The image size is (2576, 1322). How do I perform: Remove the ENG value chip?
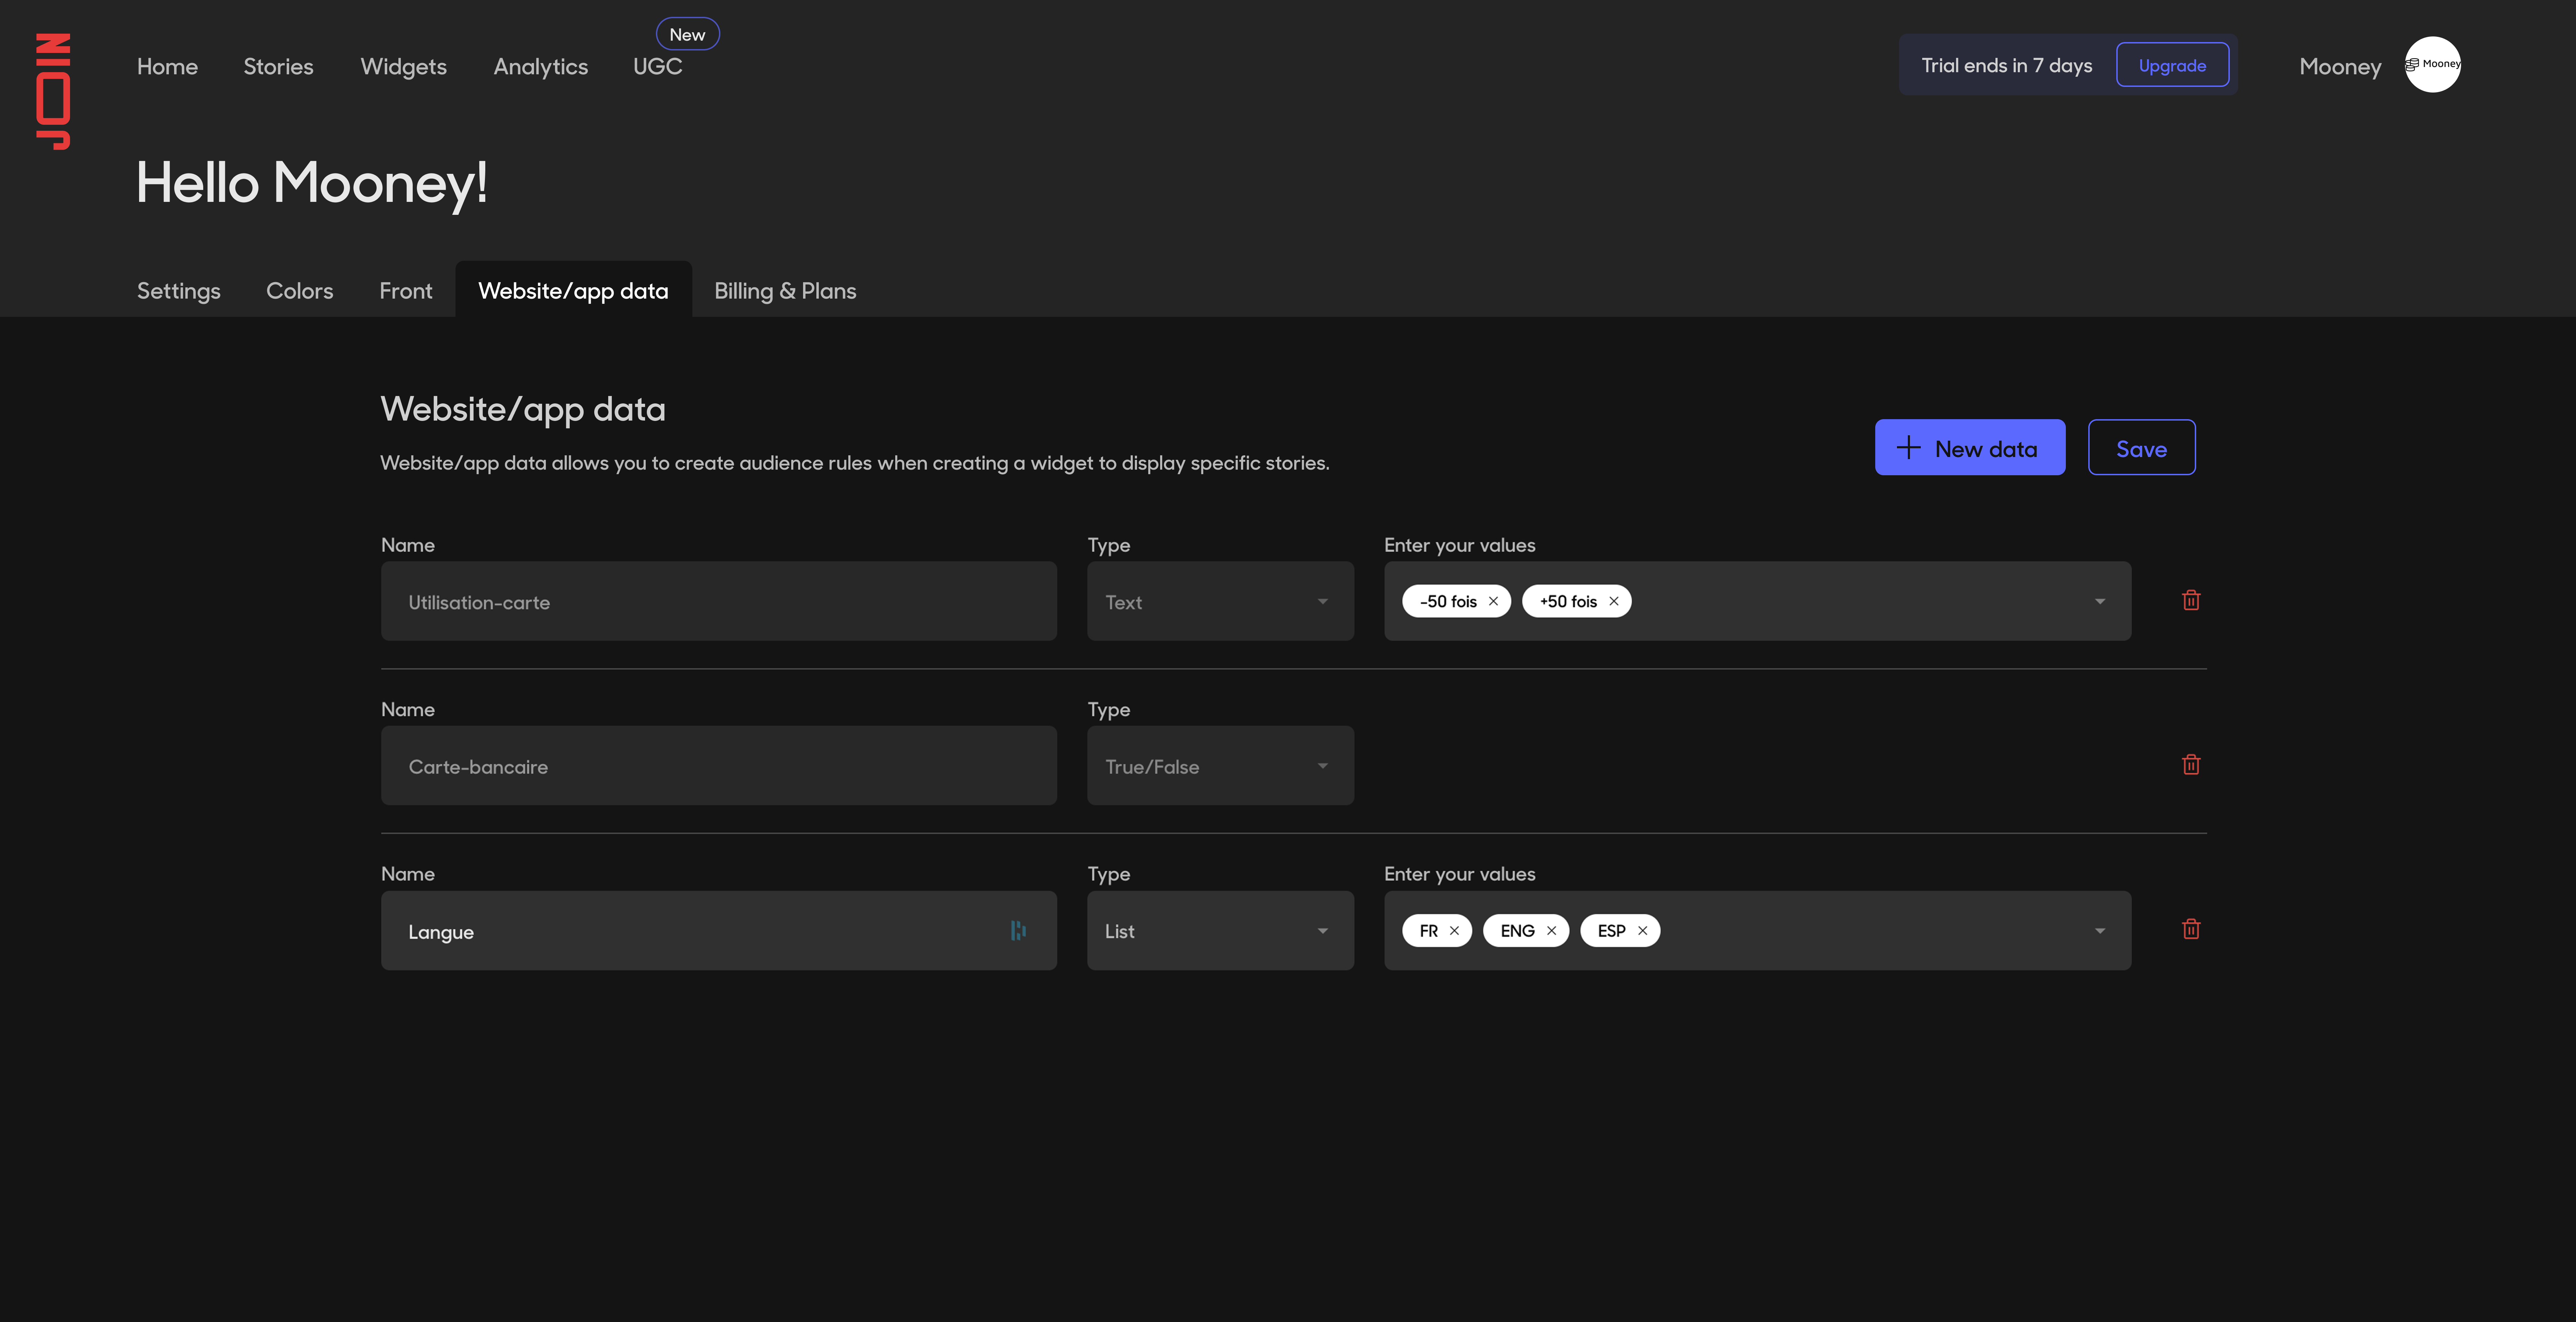tap(1551, 931)
